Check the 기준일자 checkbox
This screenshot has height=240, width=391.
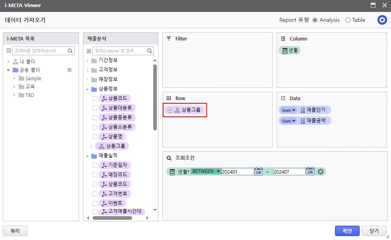[95, 165]
